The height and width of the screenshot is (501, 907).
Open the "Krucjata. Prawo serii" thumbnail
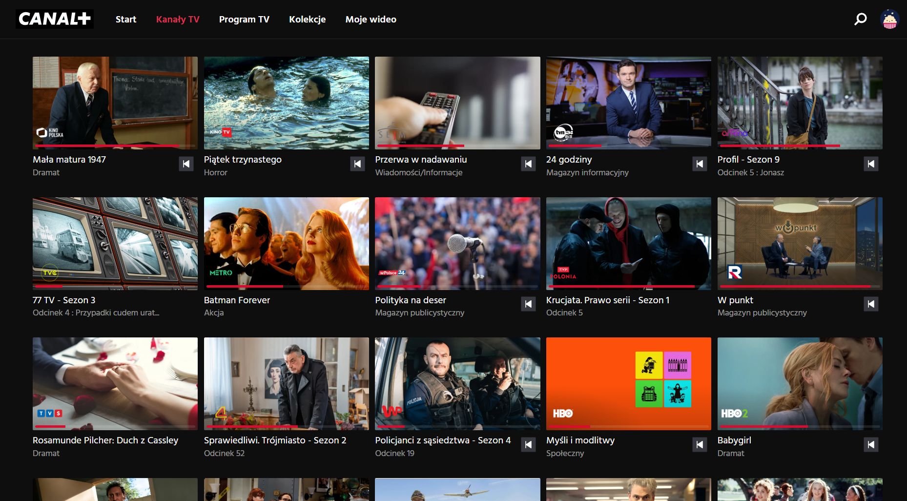[628, 243]
